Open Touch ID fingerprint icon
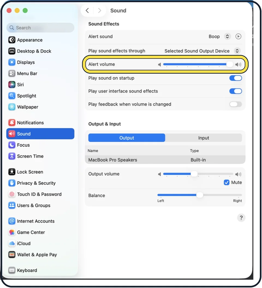This screenshot has width=262, height=288. coord(12,194)
